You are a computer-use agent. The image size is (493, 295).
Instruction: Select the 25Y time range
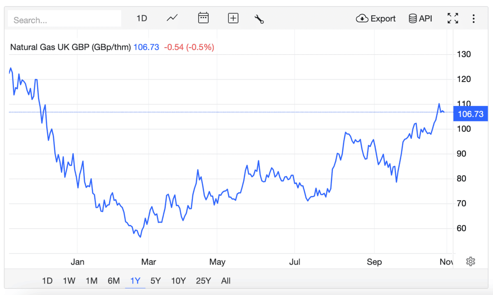(x=203, y=281)
